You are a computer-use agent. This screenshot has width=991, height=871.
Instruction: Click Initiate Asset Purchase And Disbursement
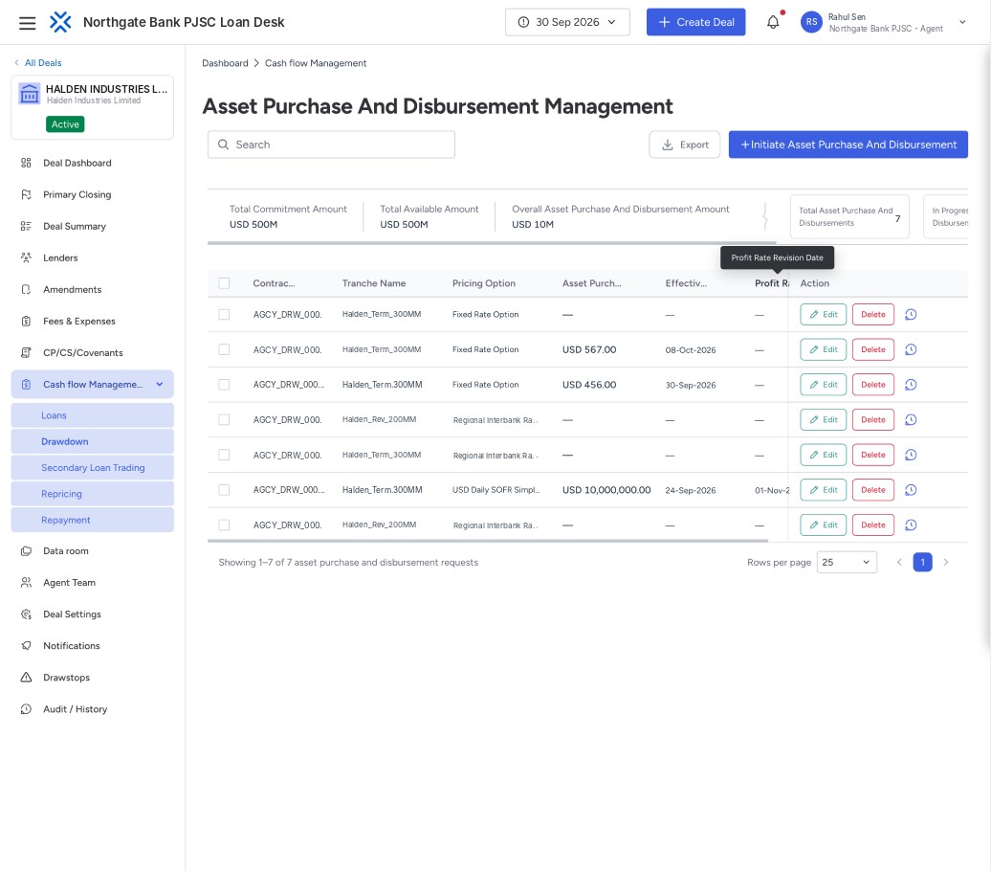[848, 145]
